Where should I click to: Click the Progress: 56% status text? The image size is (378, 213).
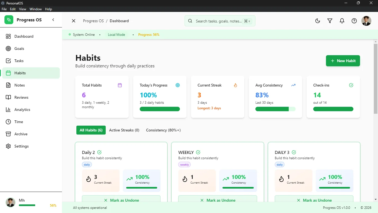pyautogui.click(x=149, y=35)
